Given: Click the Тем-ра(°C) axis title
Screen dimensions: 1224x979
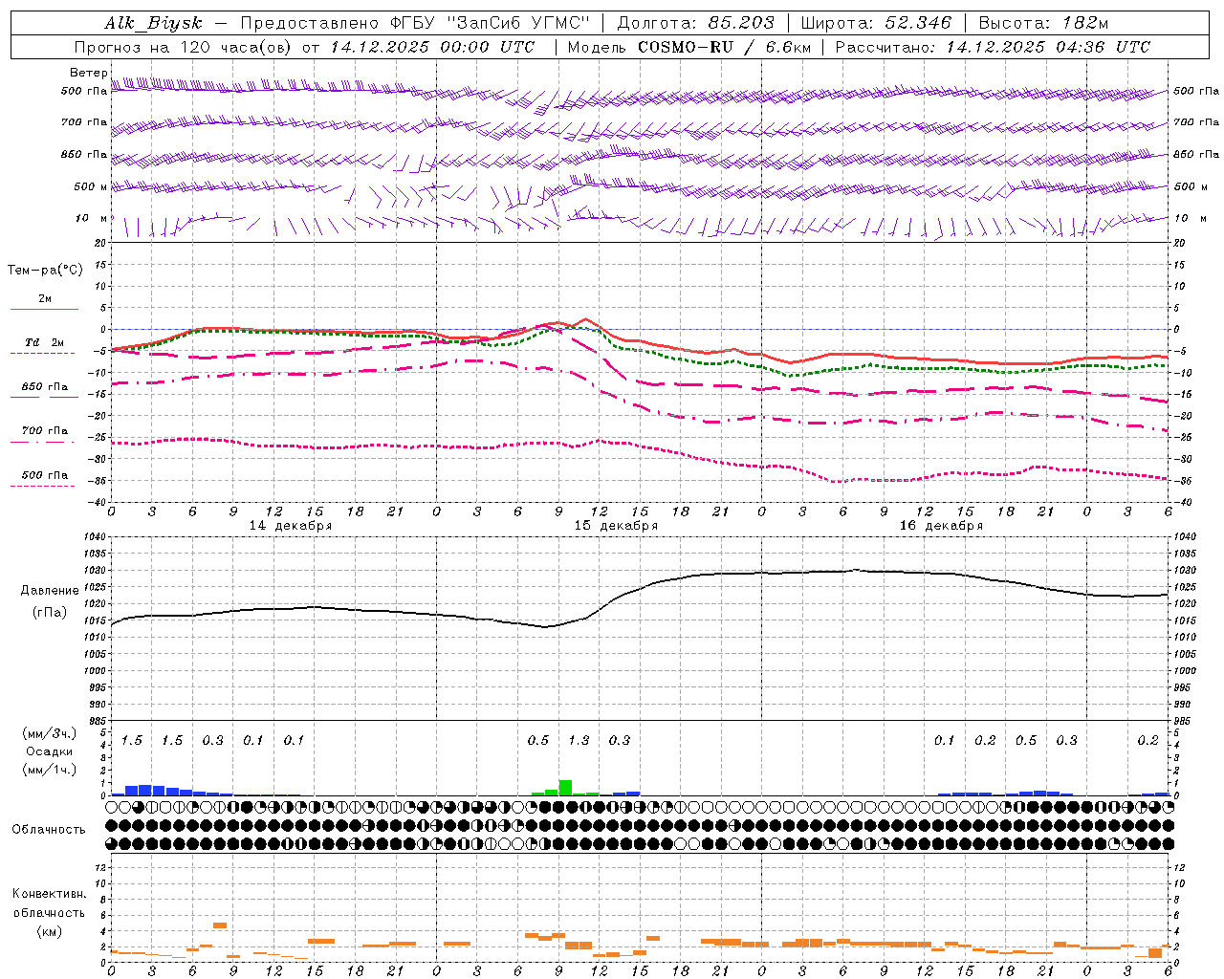Looking at the screenshot, I should click(45, 271).
